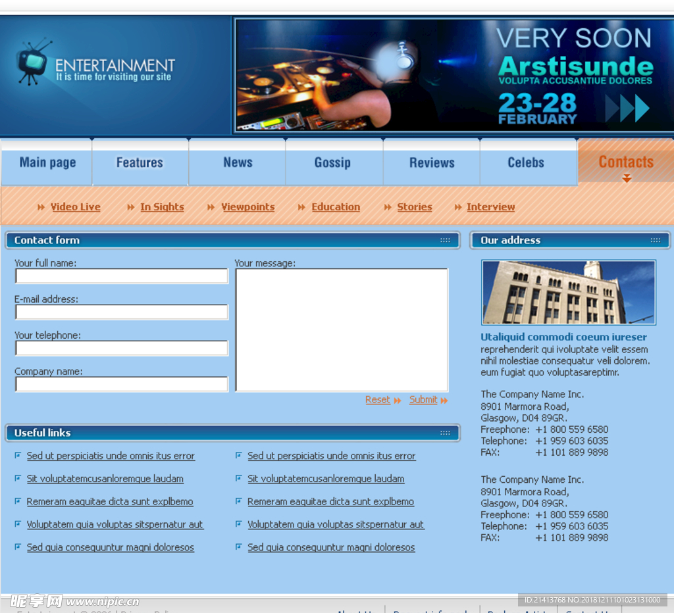Click the arrow icon before Stories
674x613 pixels.
pyautogui.click(x=388, y=207)
